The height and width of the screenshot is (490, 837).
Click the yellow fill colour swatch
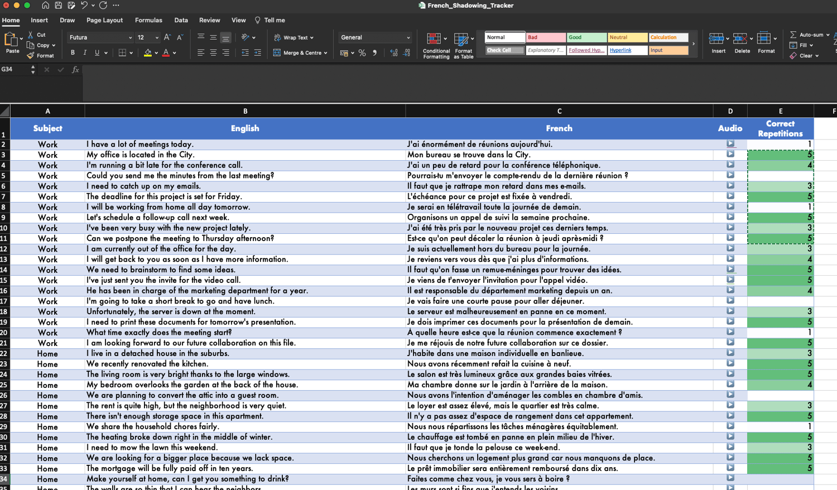[148, 53]
